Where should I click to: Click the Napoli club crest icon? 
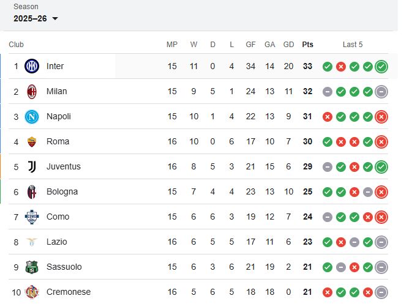[x=31, y=116]
